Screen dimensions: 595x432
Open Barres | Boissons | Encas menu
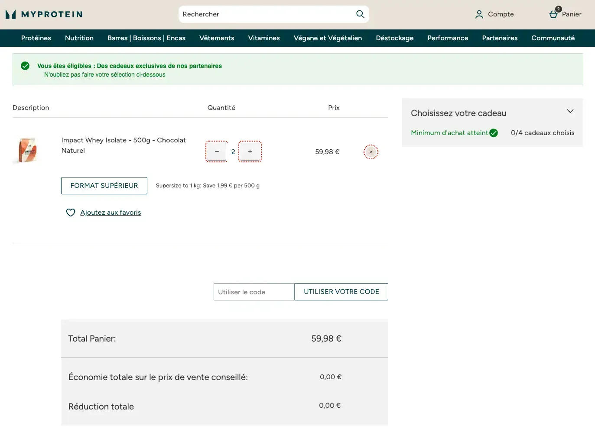pyautogui.click(x=146, y=38)
